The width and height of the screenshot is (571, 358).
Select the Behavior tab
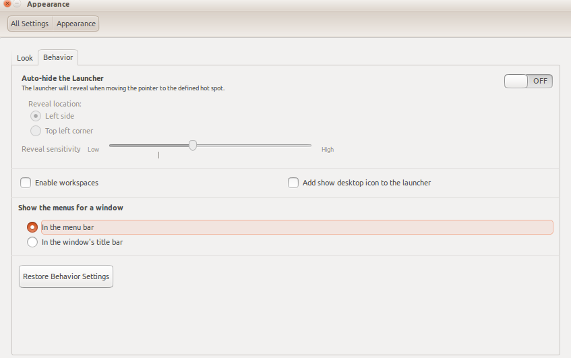(58, 57)
